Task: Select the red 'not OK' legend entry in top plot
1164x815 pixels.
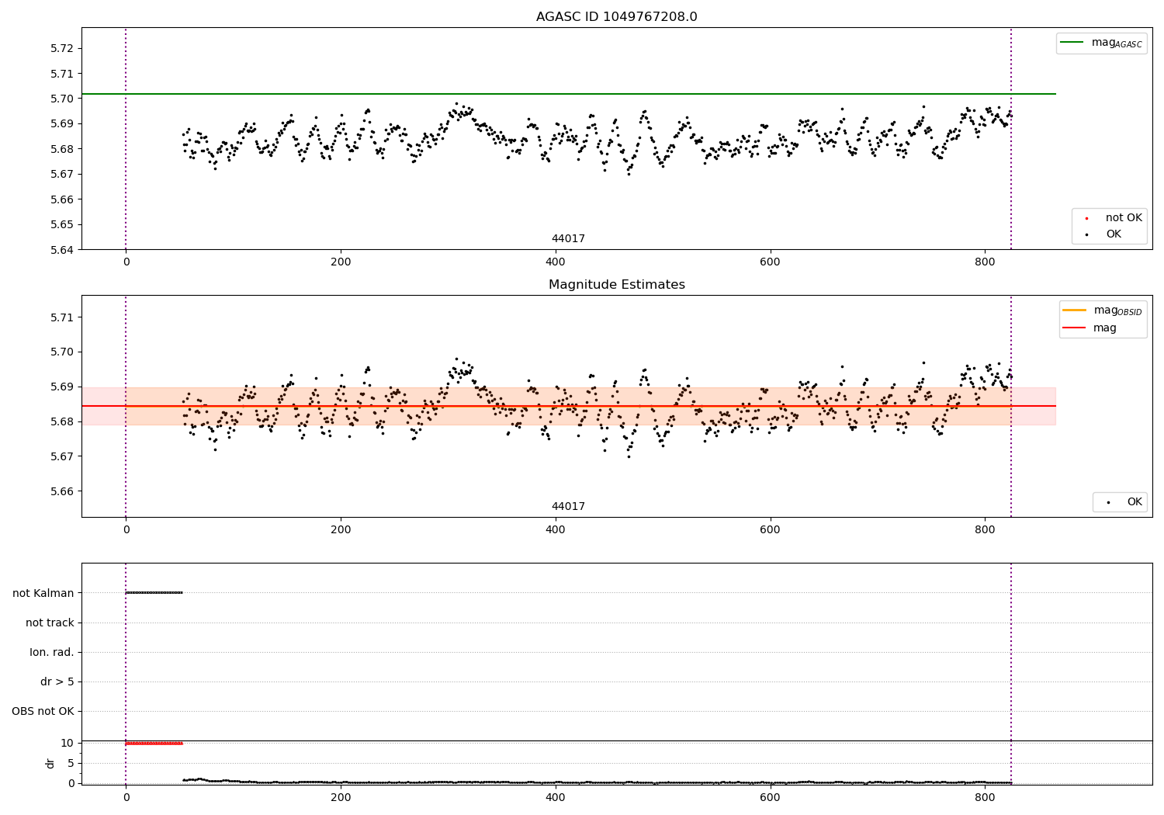Action: point(1114,218)
